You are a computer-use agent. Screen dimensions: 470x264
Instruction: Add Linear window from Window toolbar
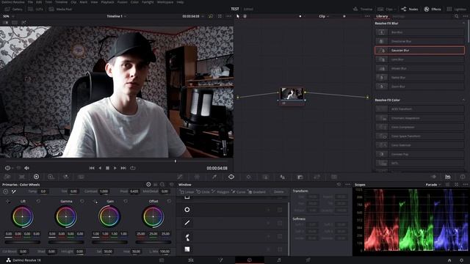pyautogui.click(x=187, y=191)
